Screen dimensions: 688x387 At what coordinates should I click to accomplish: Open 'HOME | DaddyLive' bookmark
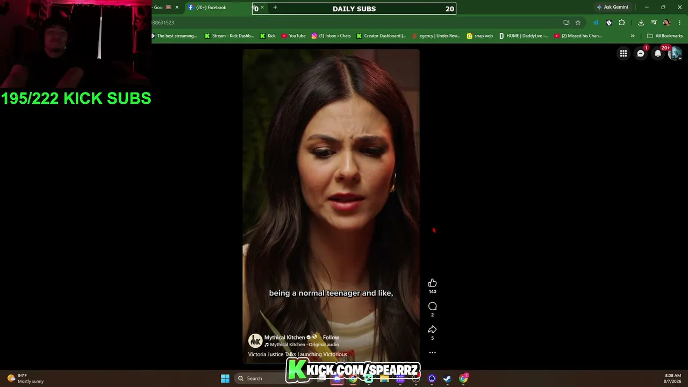[524, 36]
